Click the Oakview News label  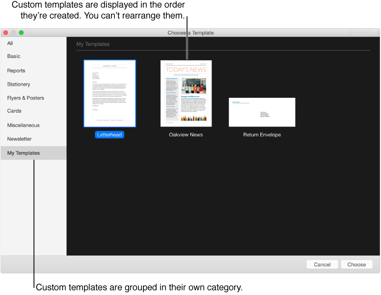186,134
